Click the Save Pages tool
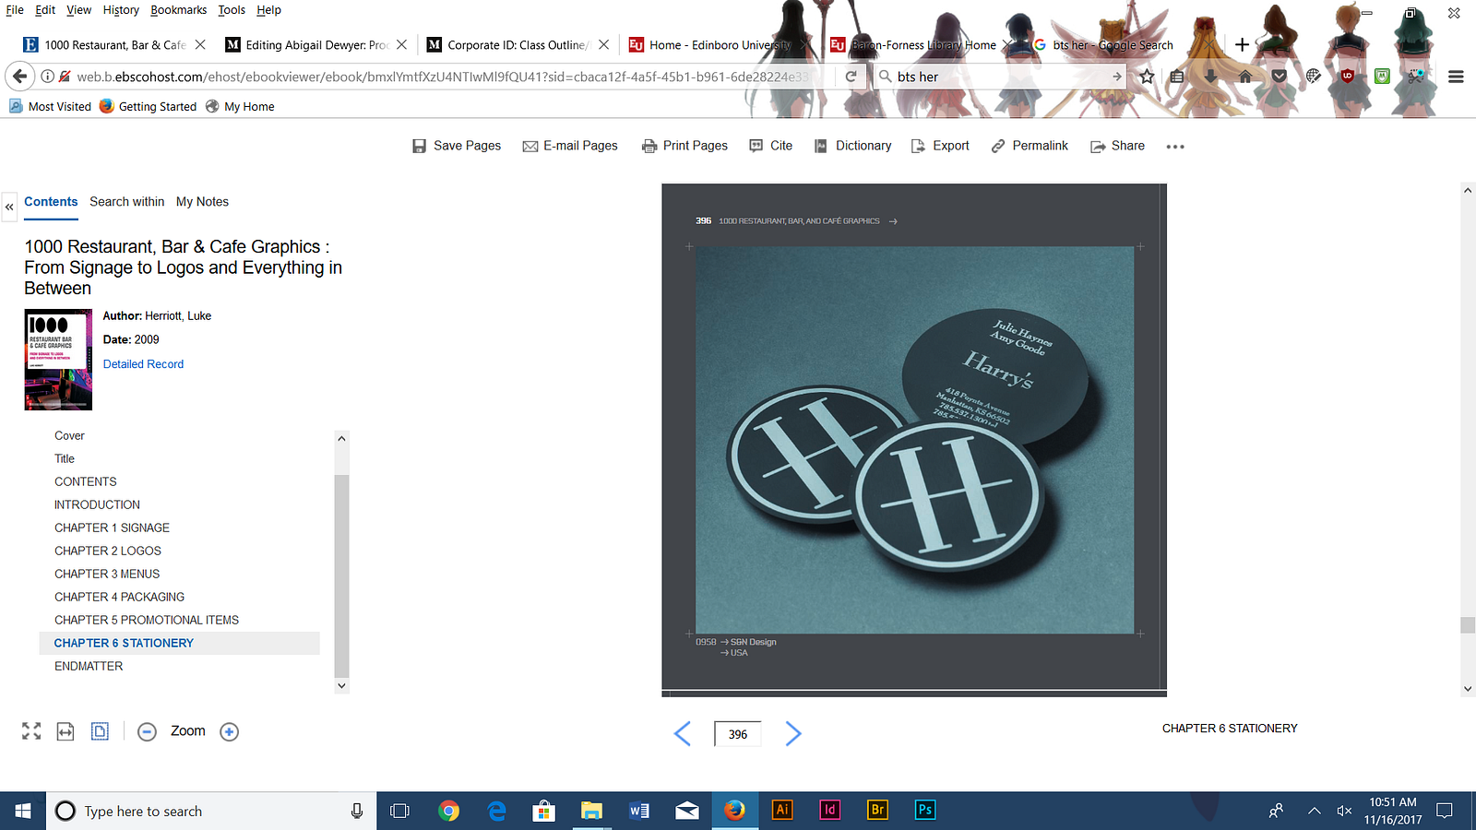The height and width of the screenshot is (830, 1476). click(457, 146)
